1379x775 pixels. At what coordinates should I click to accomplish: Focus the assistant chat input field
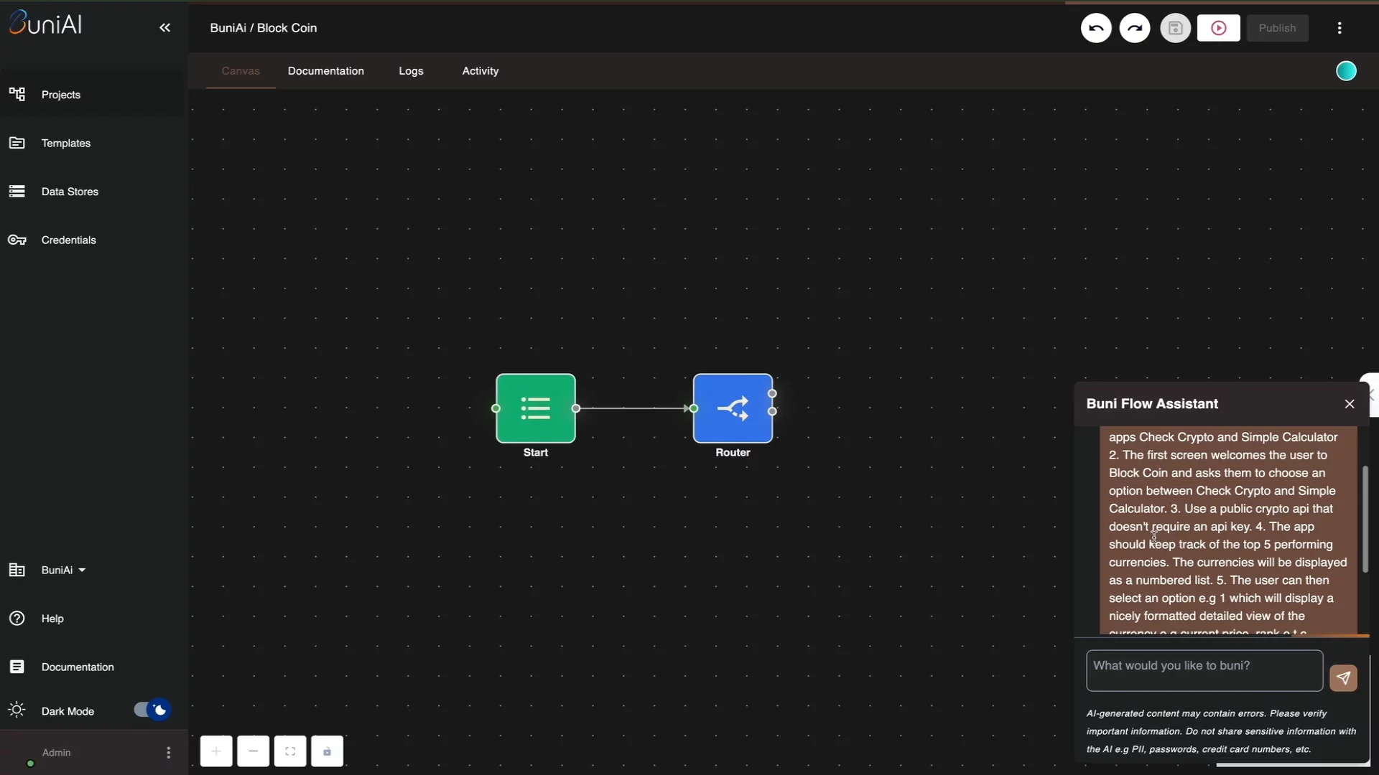[x=1204, y=671]
